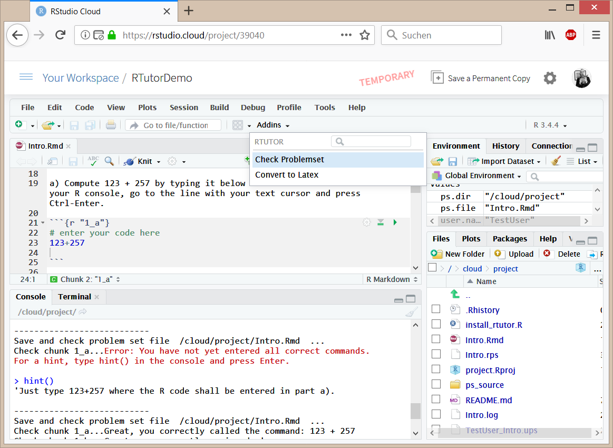Open the Global Environment dropdown
The width and height of the screenshot is (613, 448).
476,176
